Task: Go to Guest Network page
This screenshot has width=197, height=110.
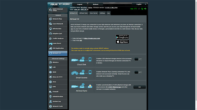Action: (58, 24)
